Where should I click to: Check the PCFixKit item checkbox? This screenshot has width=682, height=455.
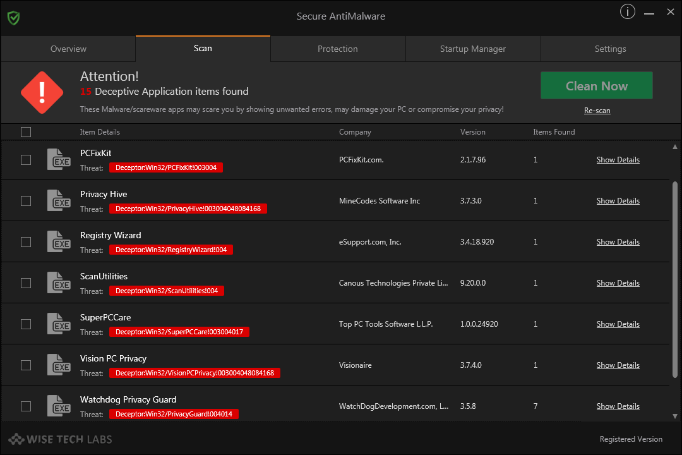coord(26,160)
